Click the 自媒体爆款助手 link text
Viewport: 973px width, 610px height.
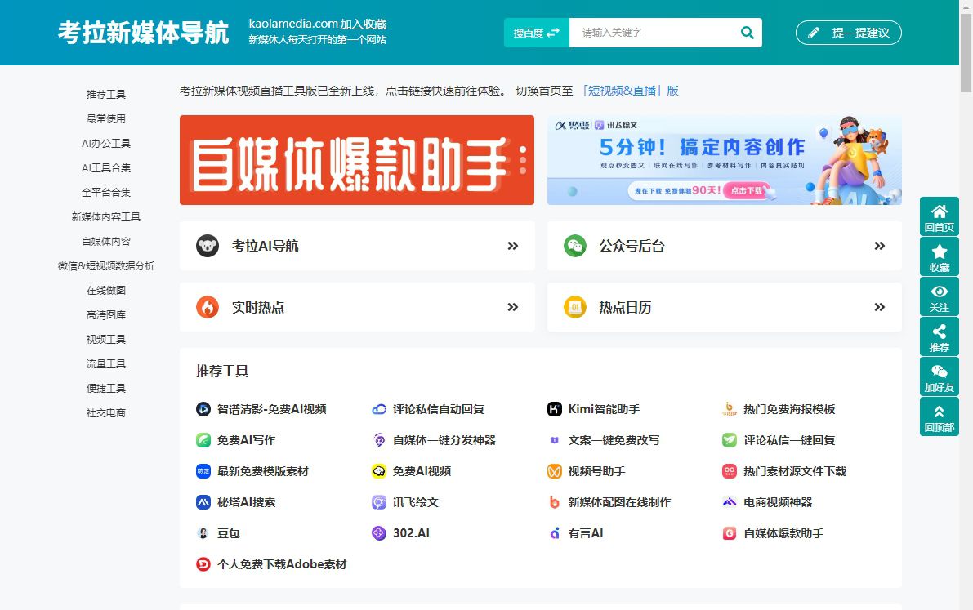coord(783,533)
